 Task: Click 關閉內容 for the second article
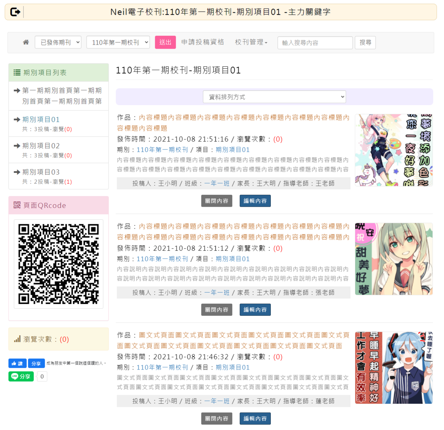point(217,310)
